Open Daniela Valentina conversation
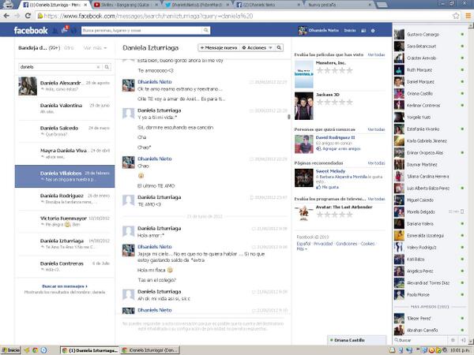 [65, 109]
